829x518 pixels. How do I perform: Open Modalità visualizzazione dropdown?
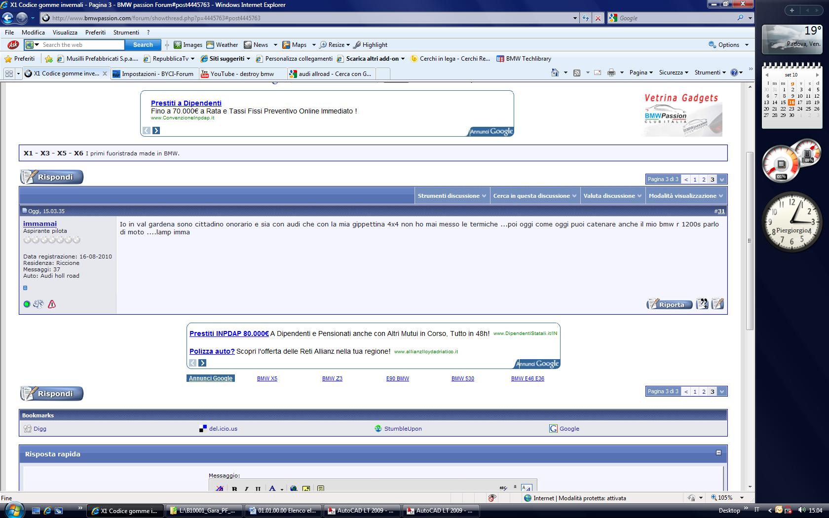coord(686,196)
